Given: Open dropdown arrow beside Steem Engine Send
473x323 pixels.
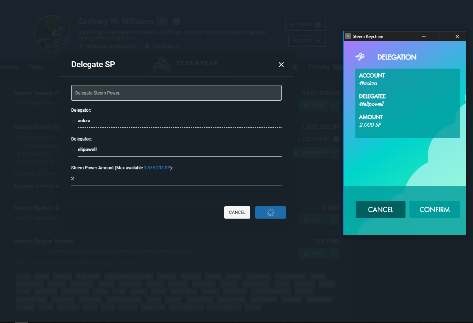Looking at the screenshot, I should pyautogui.click(x=334, y=253).
